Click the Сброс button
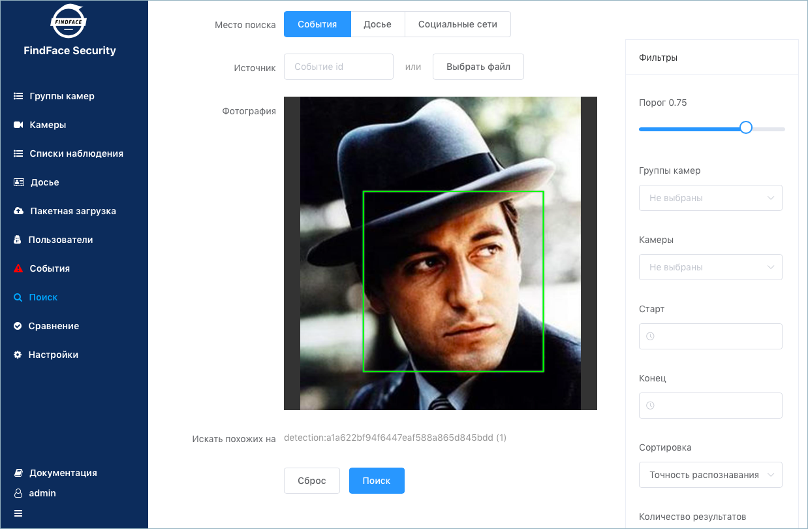Viewport: 808px width, 529px height. (x=312, y=481)
